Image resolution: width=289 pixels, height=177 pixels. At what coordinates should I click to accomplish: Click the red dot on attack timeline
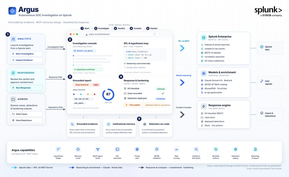95,94
